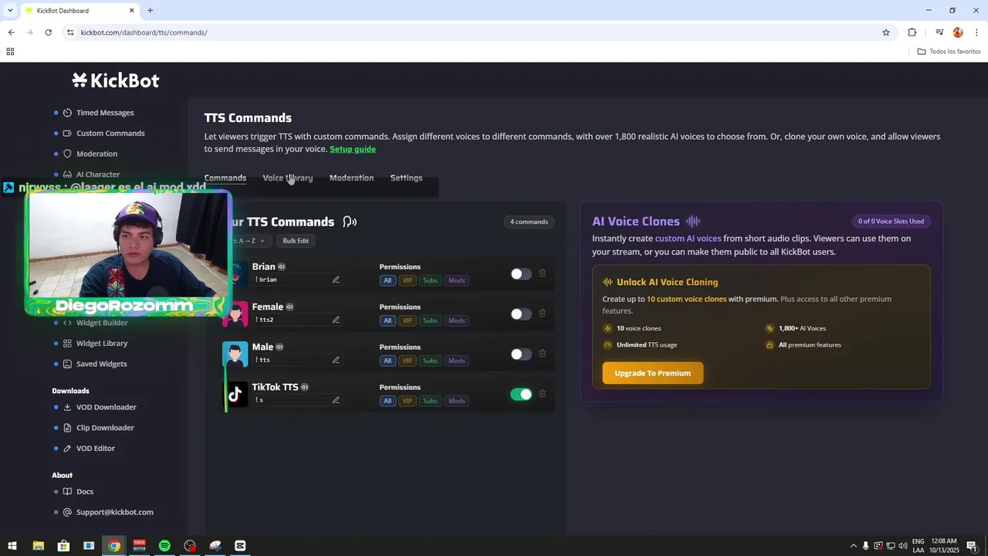Toggle All permission for TikTok TTS
Image resolution: width=988 pixels, height=556 pixels.
tap(387, 401)
